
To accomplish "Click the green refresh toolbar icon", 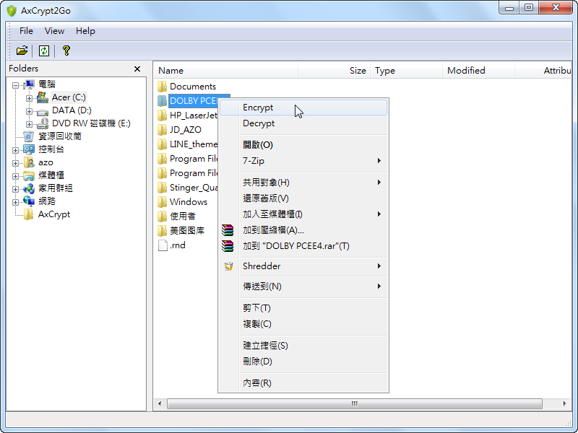I will pos(44,51).
